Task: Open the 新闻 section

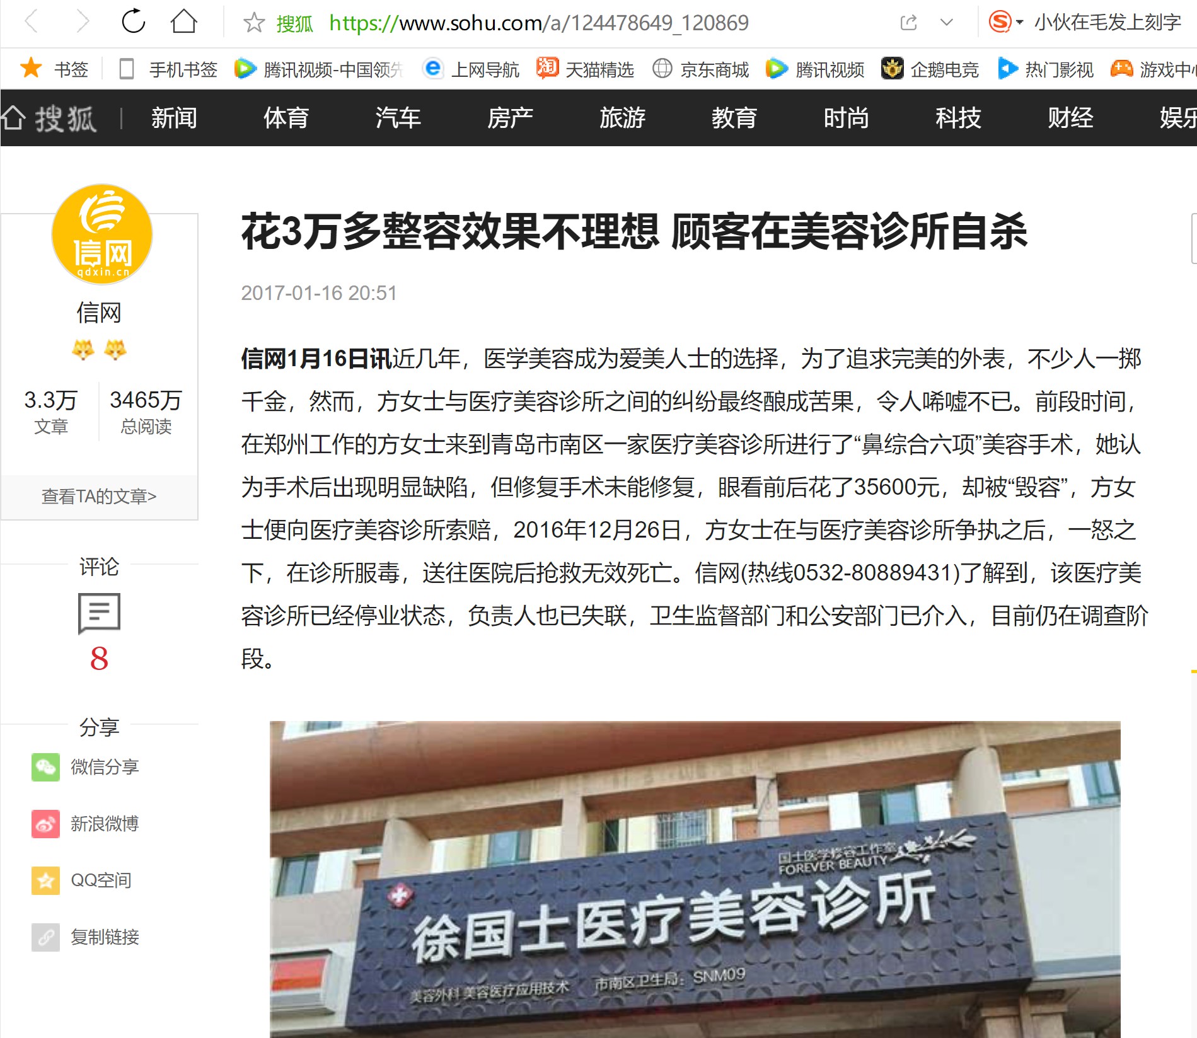Action: [174, 118]
